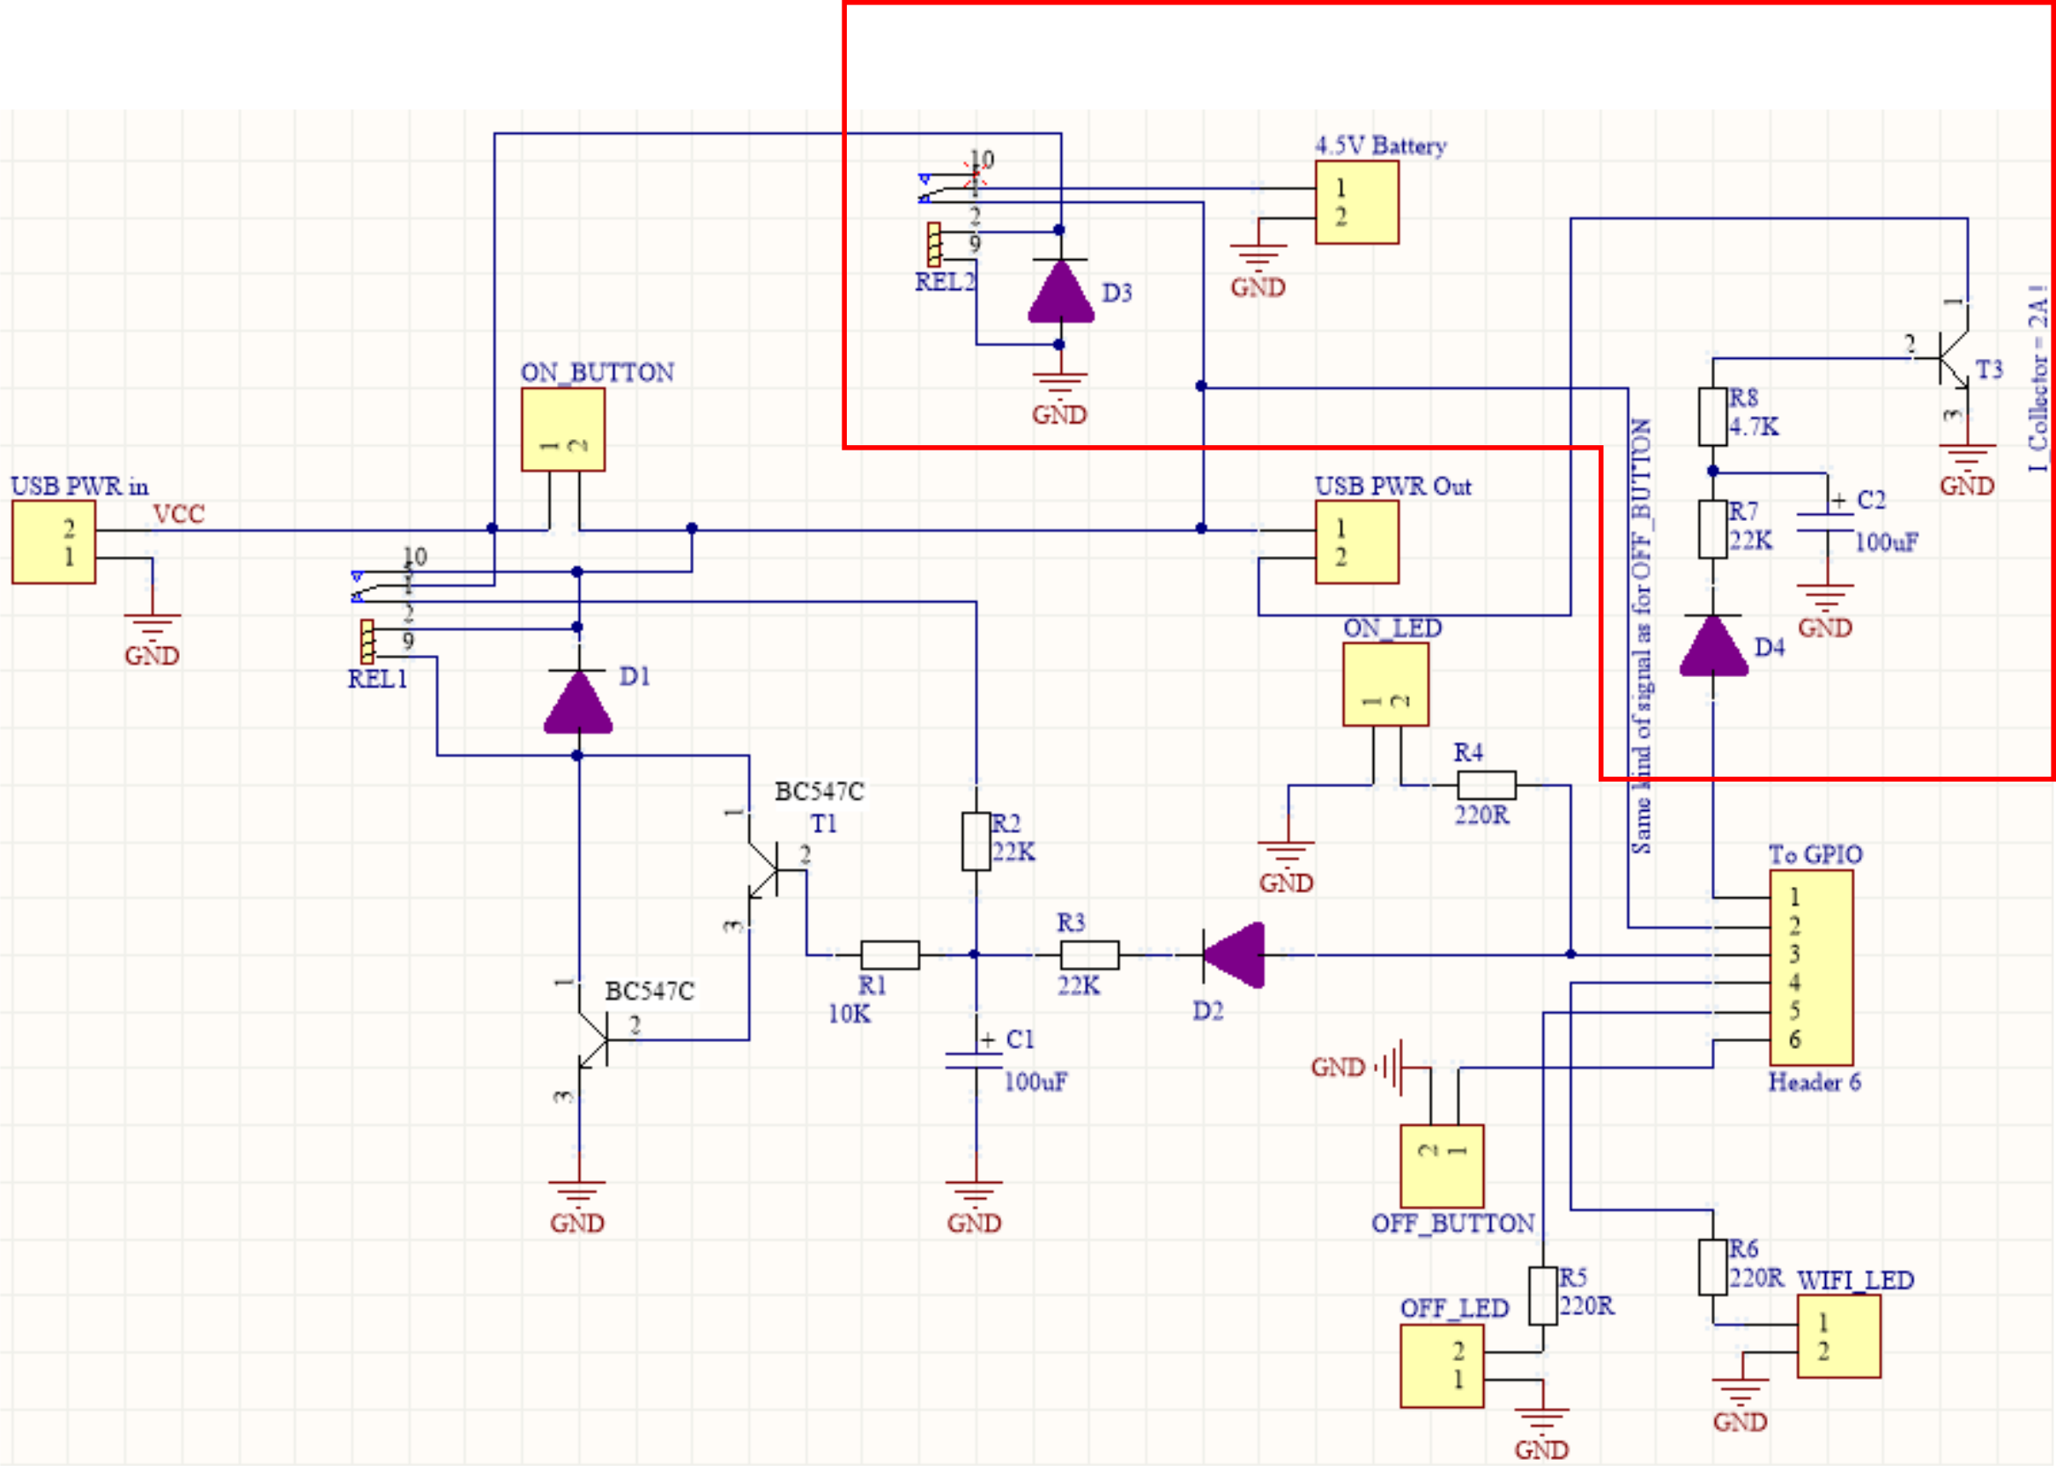Click the ON_BUTTON connector block
The height and width of the screenshot is (1466, 2056).
point(562,429)
